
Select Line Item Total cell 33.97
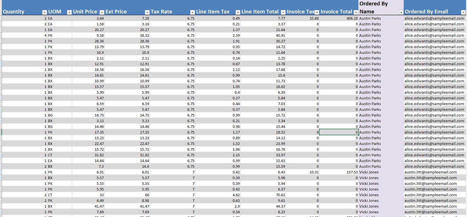(263, 155)
